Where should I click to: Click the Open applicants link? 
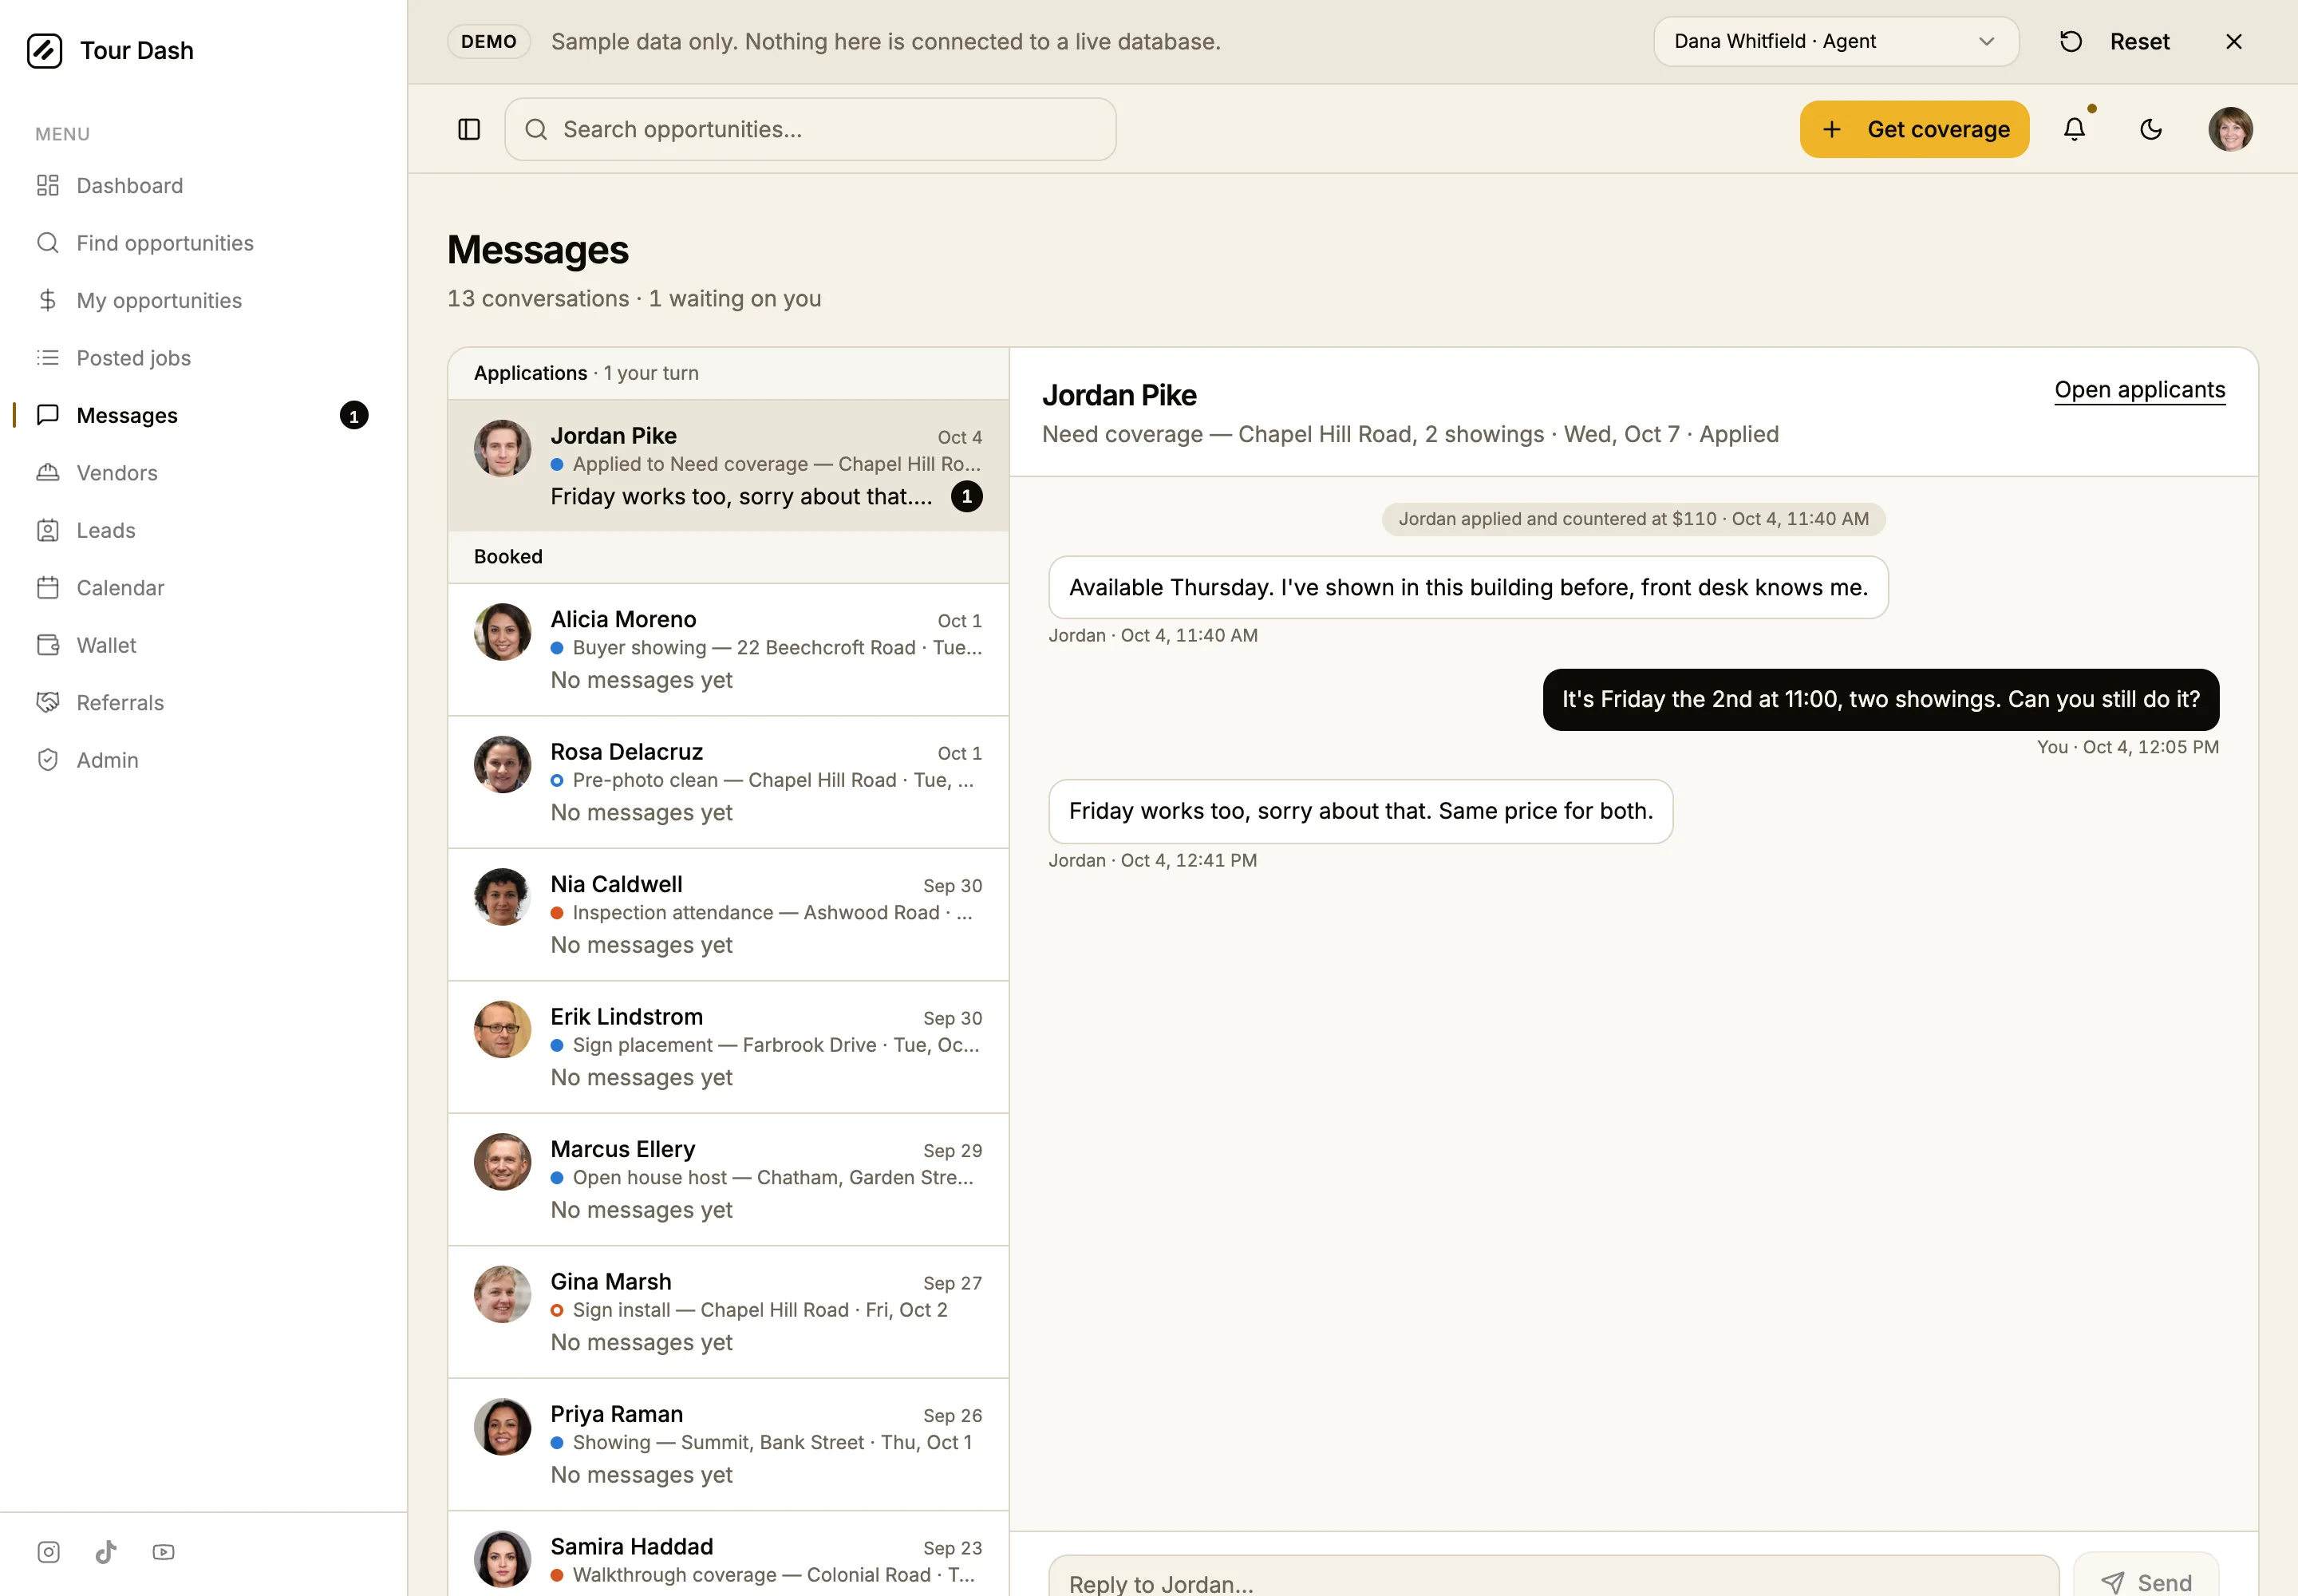point(2139,390)
